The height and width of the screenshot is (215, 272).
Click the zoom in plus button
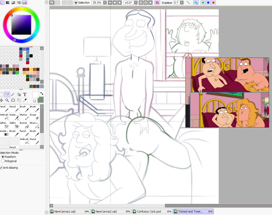click(x=115, y=2)
